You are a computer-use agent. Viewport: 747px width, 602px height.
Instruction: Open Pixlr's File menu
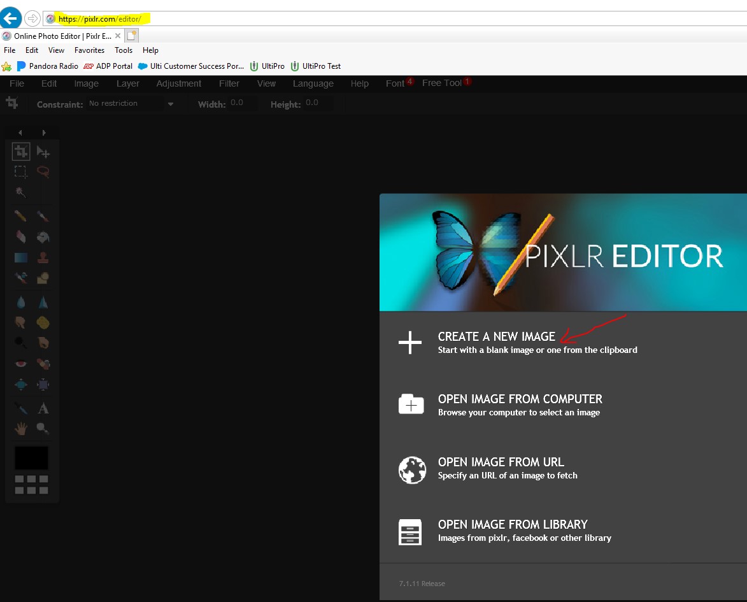point(17,83)
